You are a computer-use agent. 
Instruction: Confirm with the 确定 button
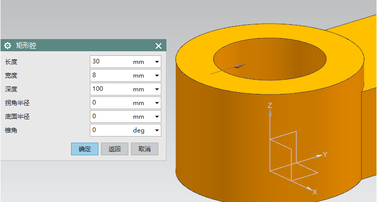point(85,149)
